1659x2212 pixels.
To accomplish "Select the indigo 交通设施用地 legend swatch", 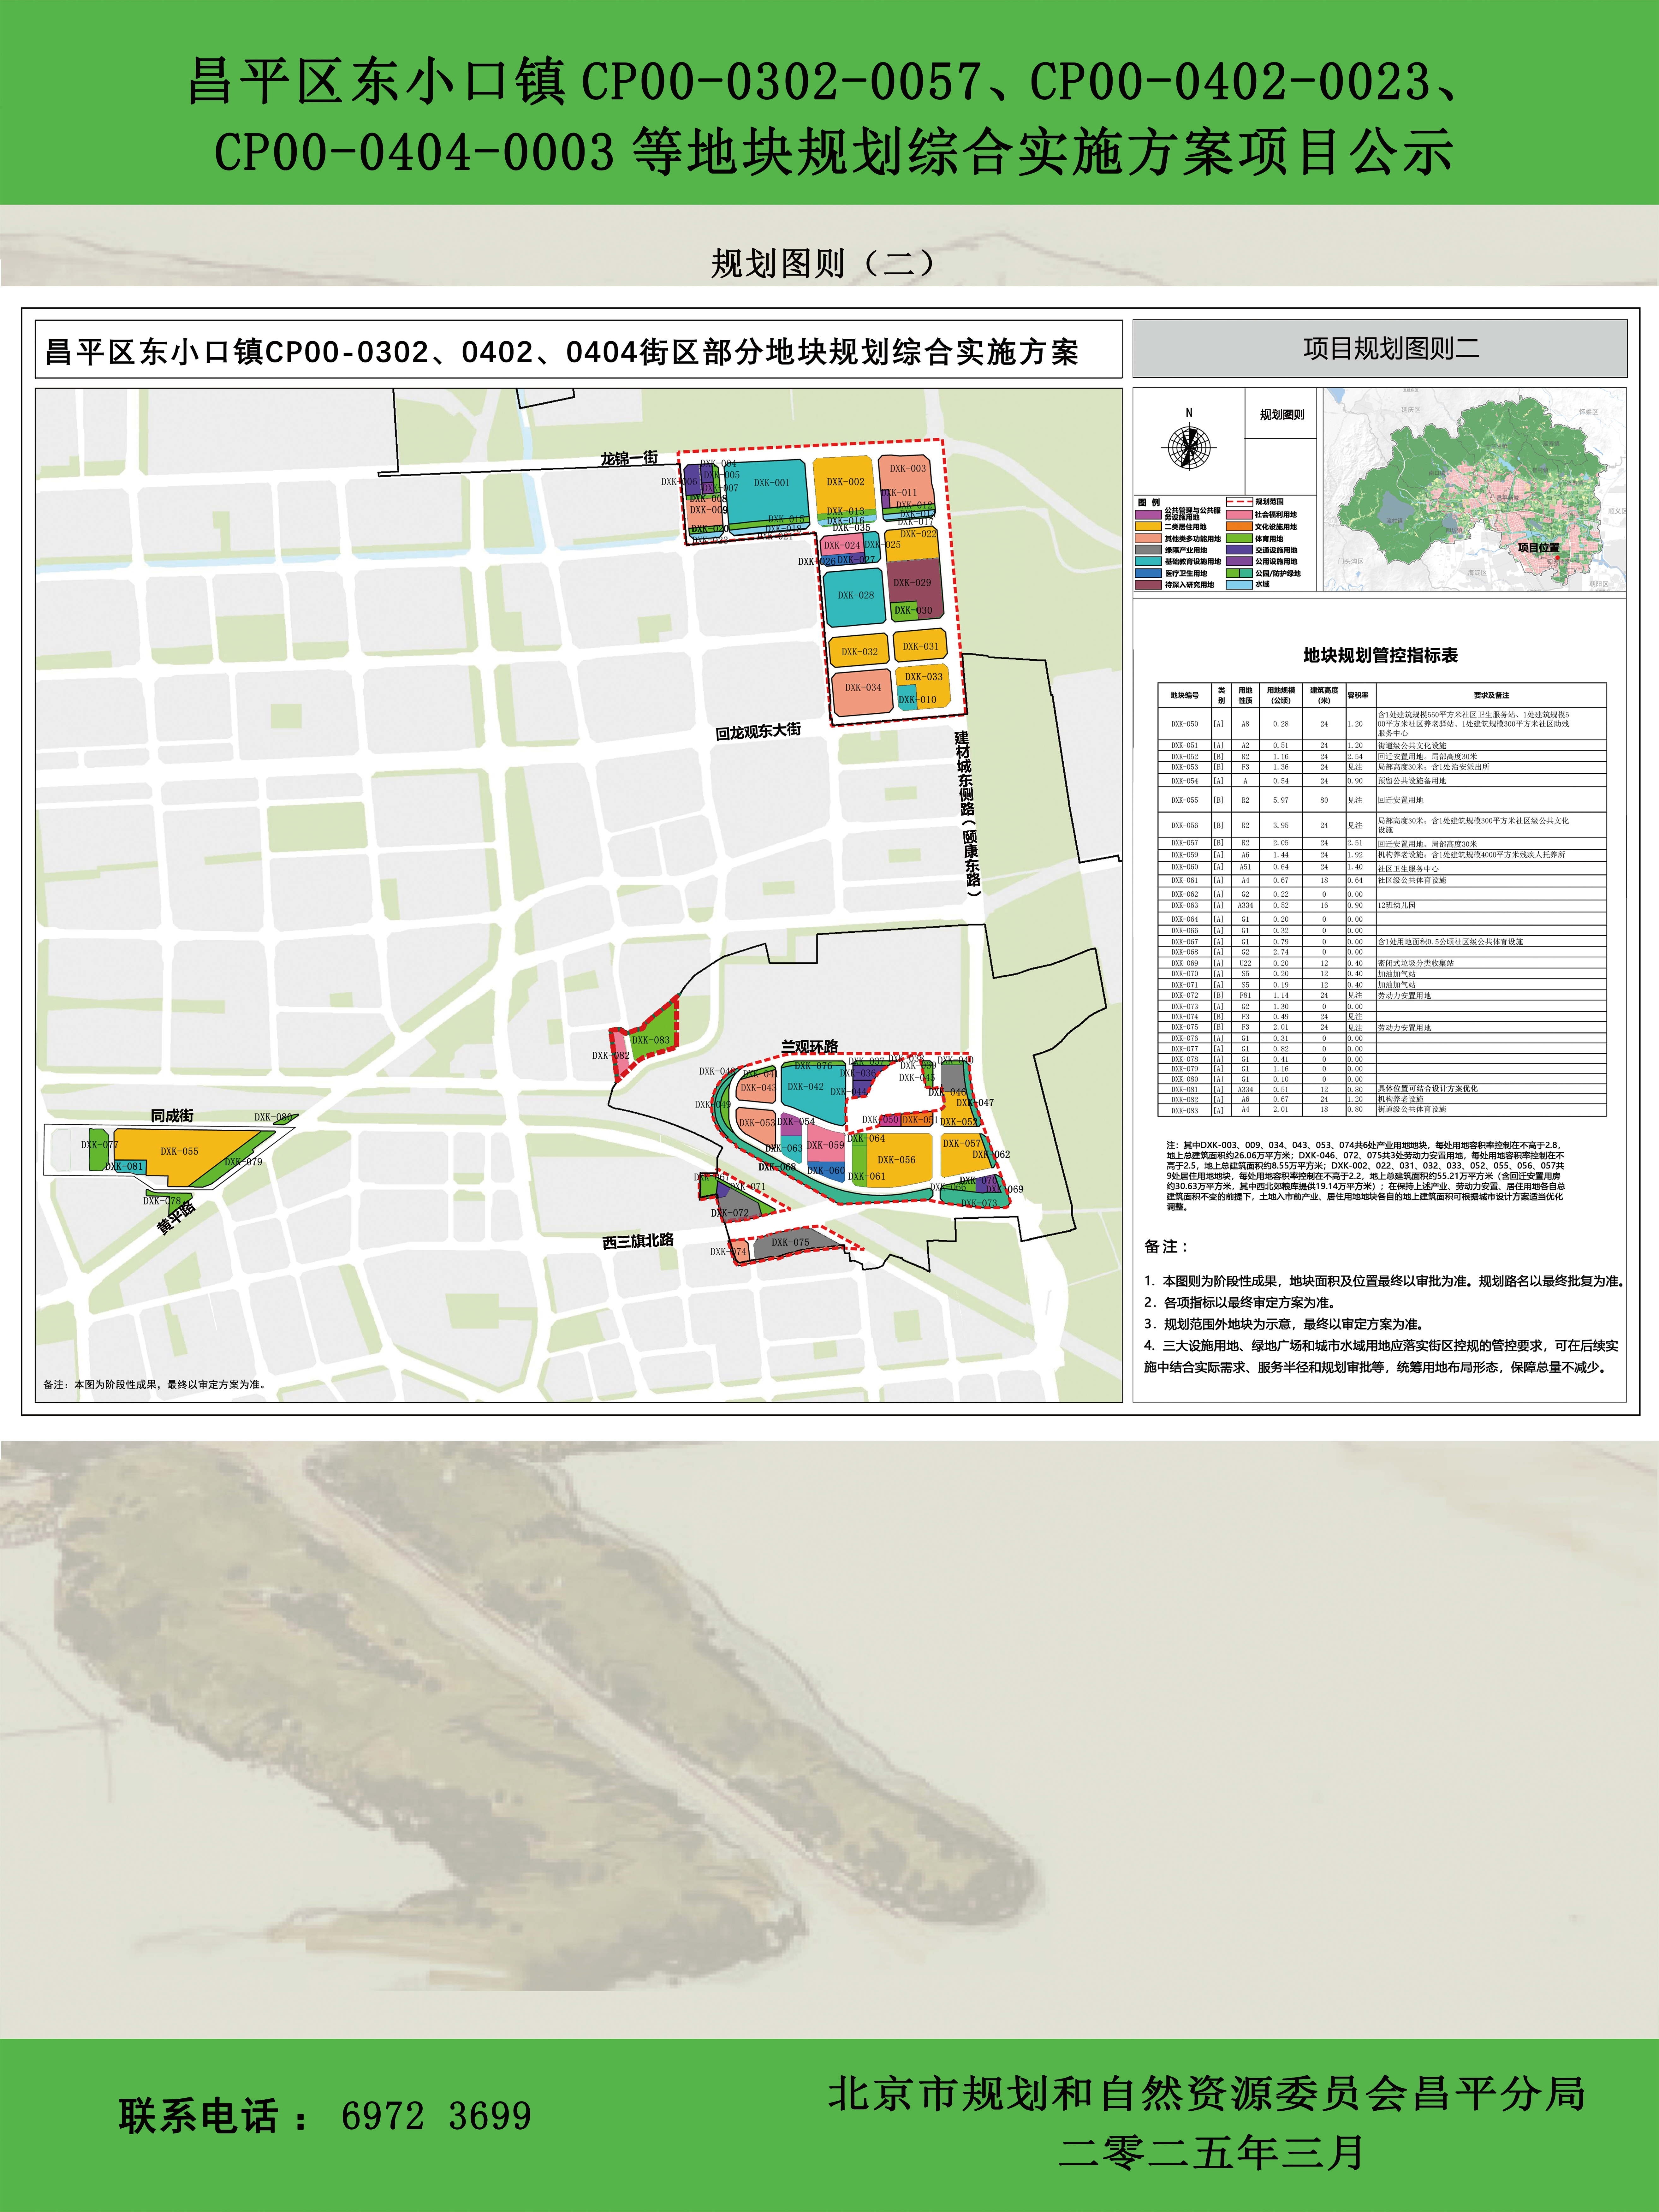I will (1239, 550).
